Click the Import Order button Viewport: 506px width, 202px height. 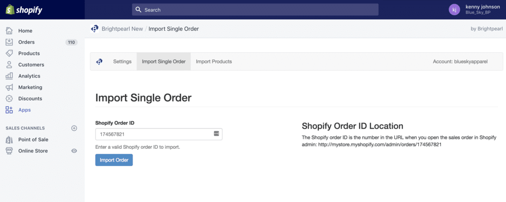point(114,160)
